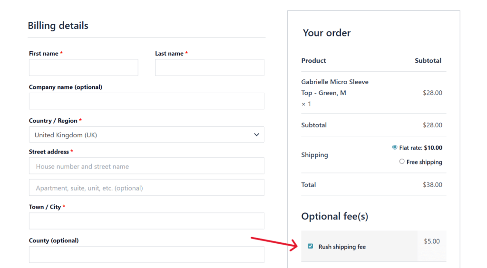Image resolution: width=487 pixels, height=268 pixels.
Task: Click the chevron arrow in the Country field
Action: 256,135
